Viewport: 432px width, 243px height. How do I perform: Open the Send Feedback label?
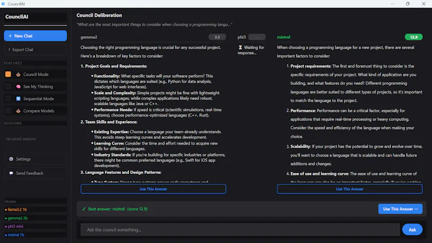30,173
